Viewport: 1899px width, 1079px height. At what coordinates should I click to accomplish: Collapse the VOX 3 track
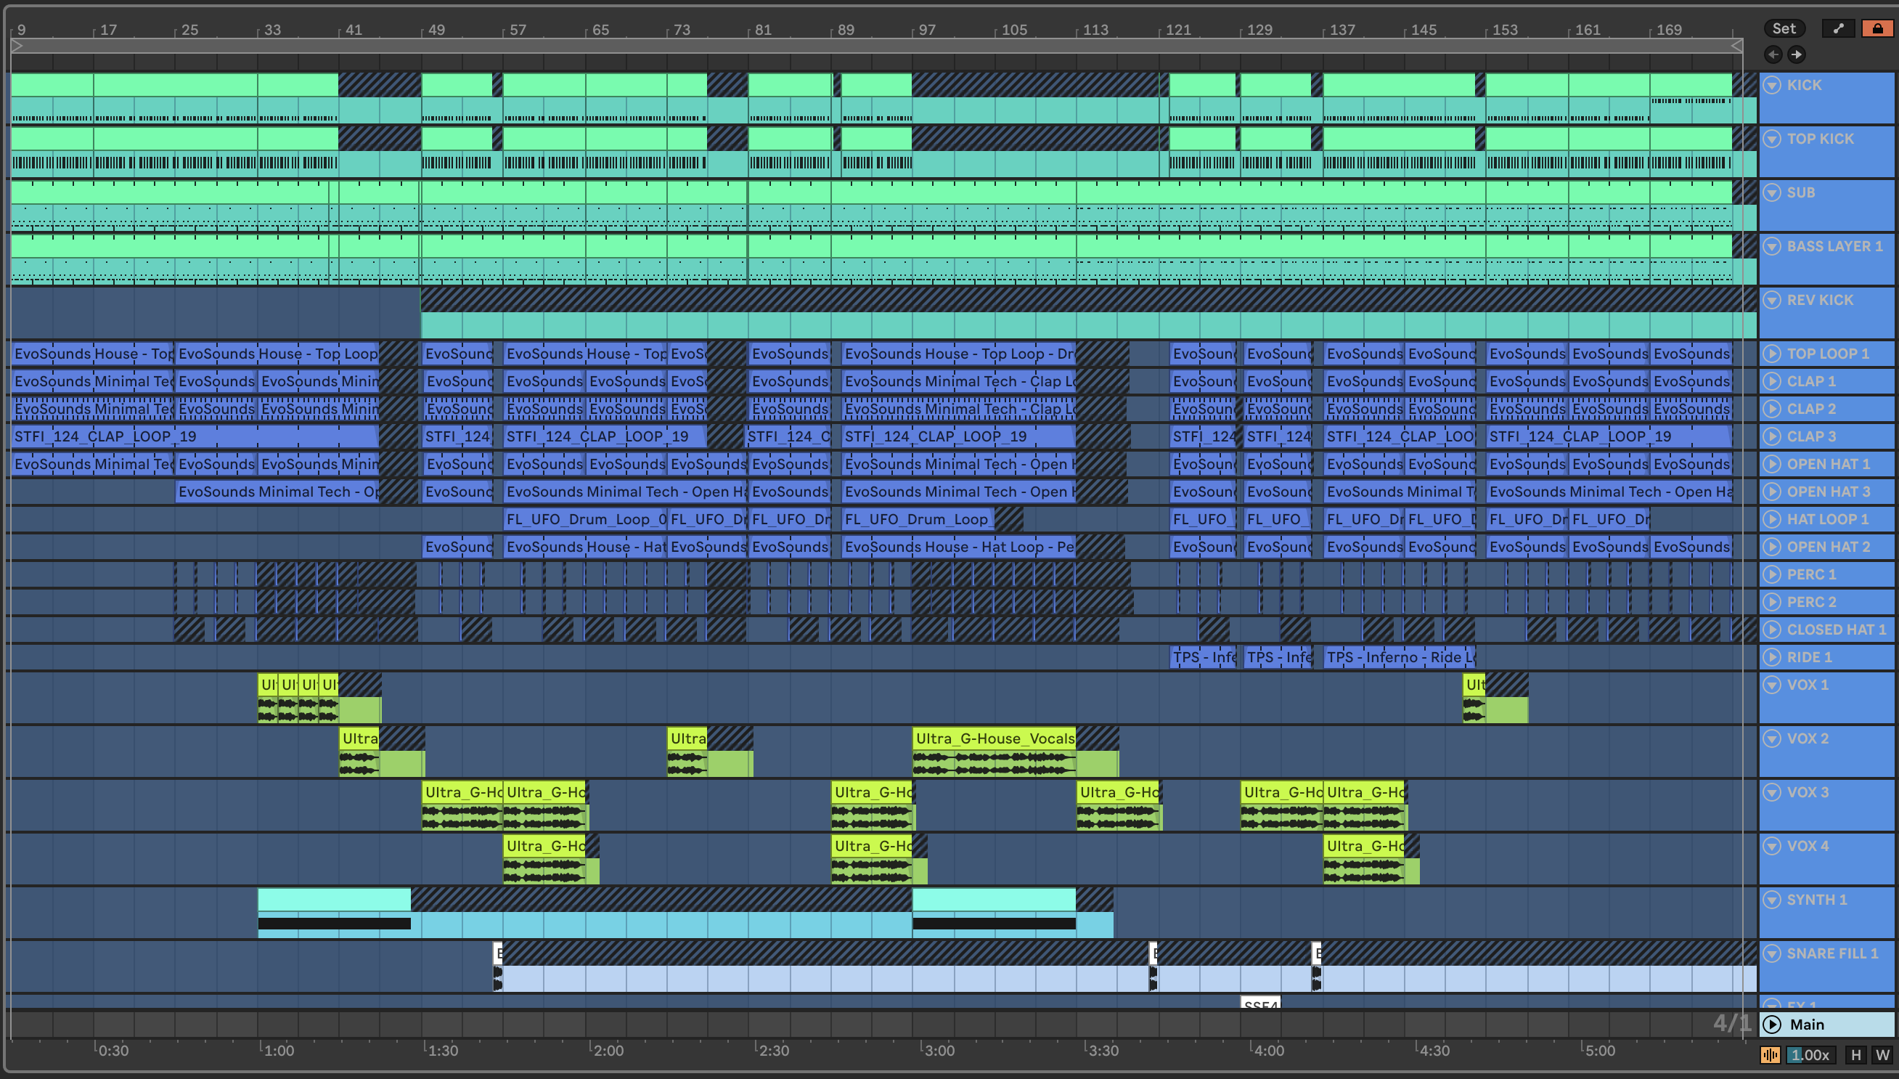point(1772,792)
